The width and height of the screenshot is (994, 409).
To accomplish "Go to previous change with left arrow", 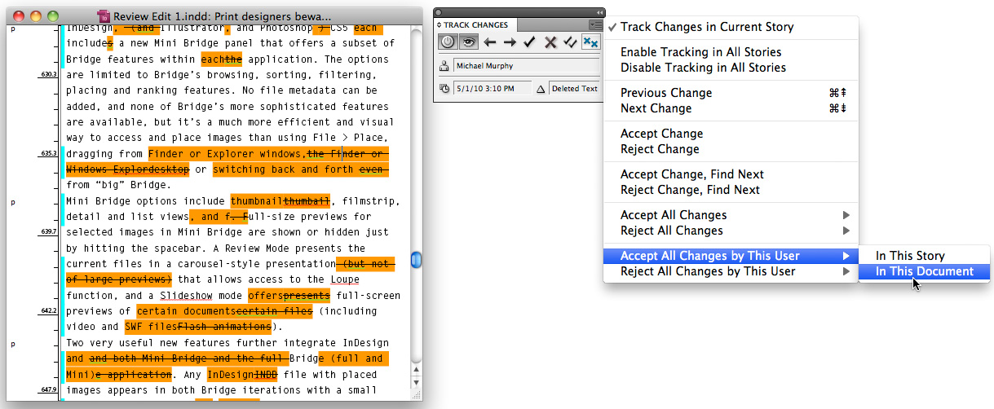I will (489, 42).
